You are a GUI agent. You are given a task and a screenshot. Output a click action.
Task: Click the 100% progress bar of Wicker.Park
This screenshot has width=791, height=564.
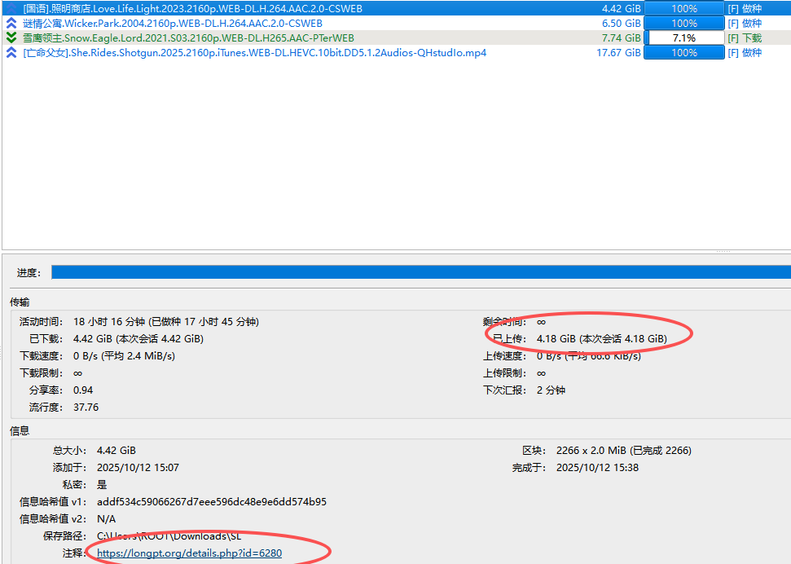tap(684, 23)
